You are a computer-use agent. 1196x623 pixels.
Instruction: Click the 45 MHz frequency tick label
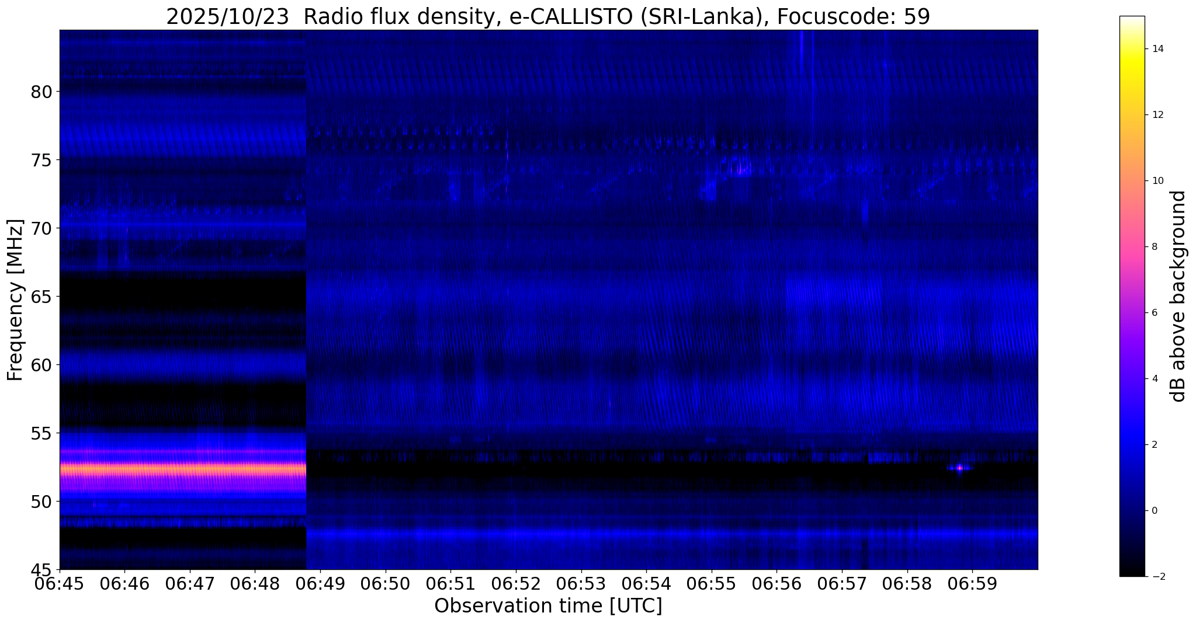pyautogui.click(x=41, y=569)
